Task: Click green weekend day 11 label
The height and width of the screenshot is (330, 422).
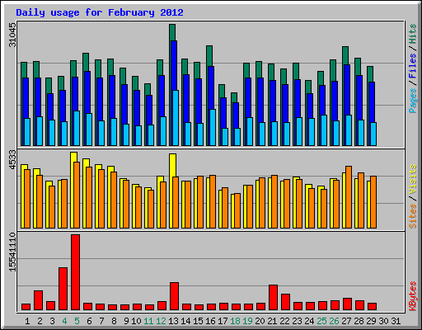Action: [x=148, y=321]
